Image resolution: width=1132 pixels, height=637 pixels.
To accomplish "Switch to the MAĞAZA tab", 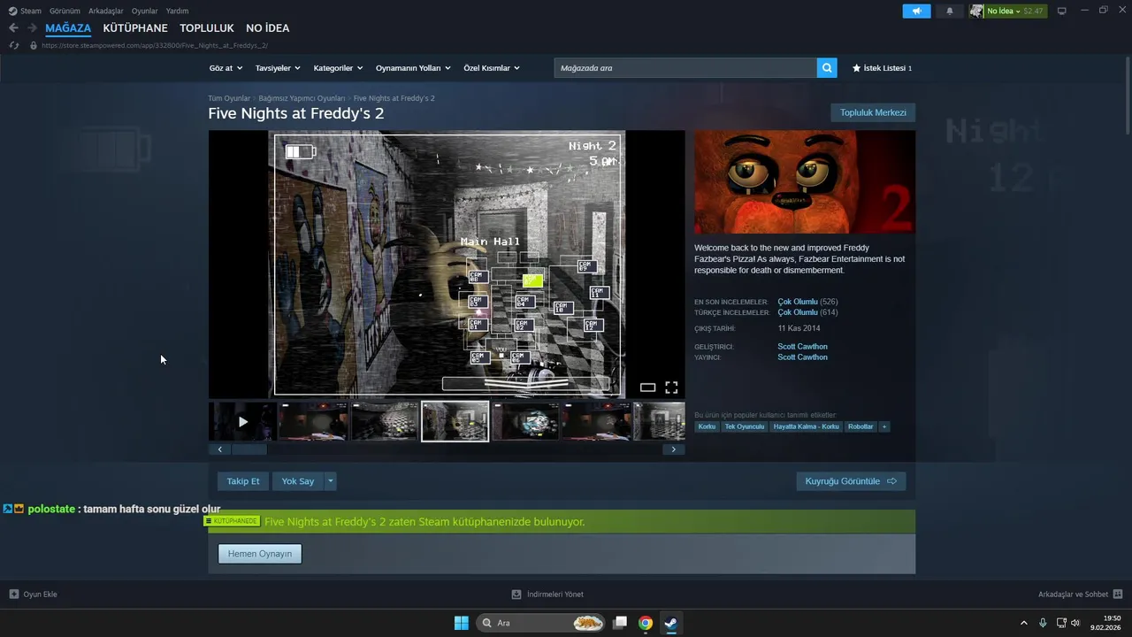I will (68, 28).
